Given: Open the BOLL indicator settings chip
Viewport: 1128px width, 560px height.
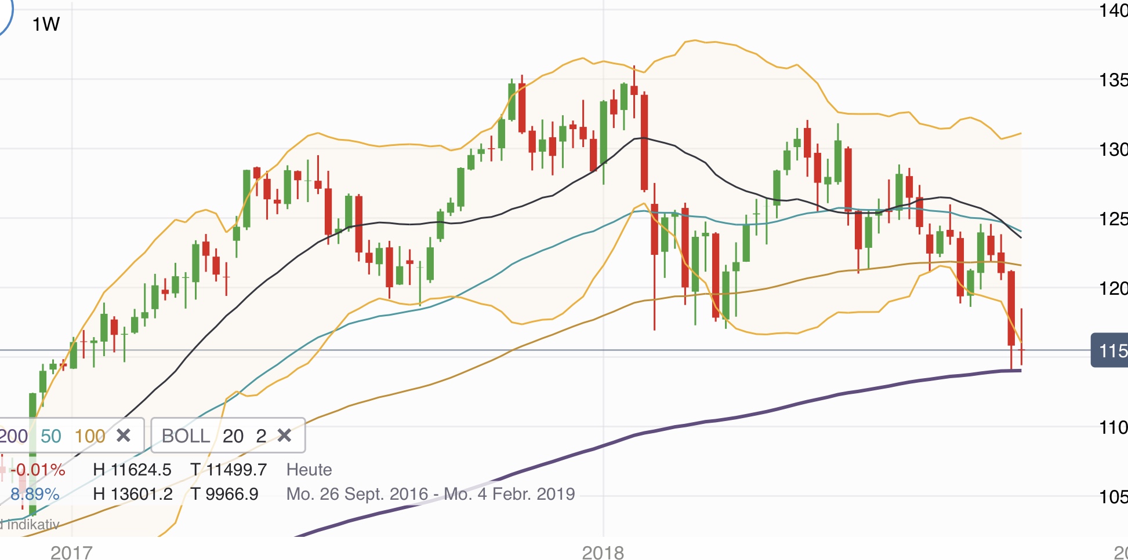Looking at the screenshot, I should pyautogui.click(x=185, y=435).
